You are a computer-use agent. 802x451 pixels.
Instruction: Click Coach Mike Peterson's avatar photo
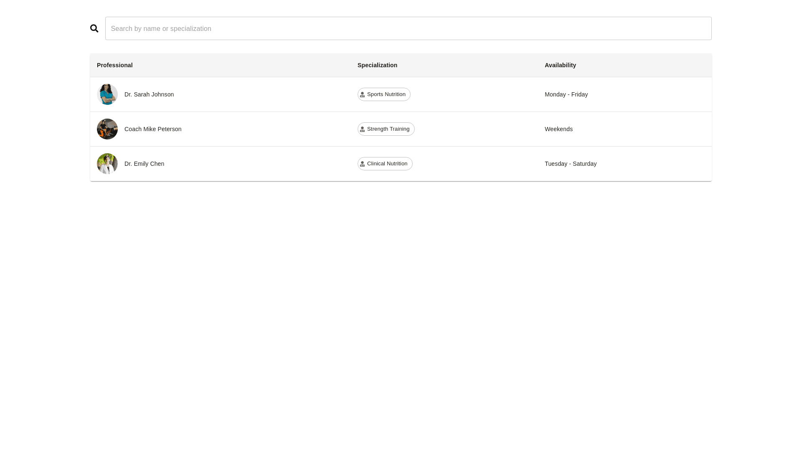click(107, 129)
